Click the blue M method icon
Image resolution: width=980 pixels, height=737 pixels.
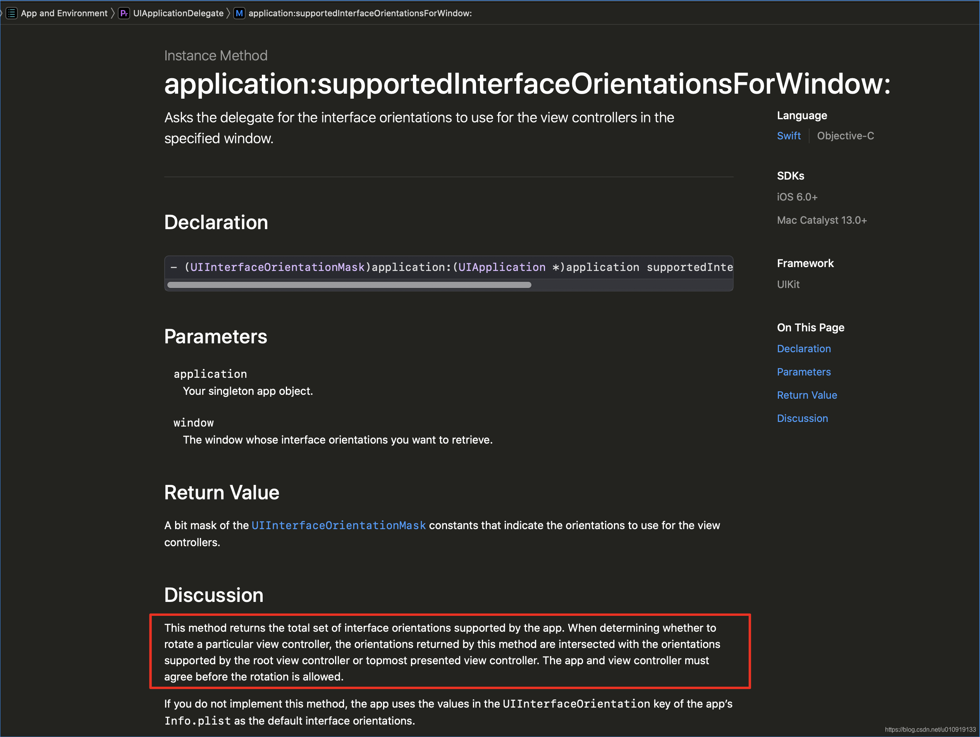(x=239, y=13)
